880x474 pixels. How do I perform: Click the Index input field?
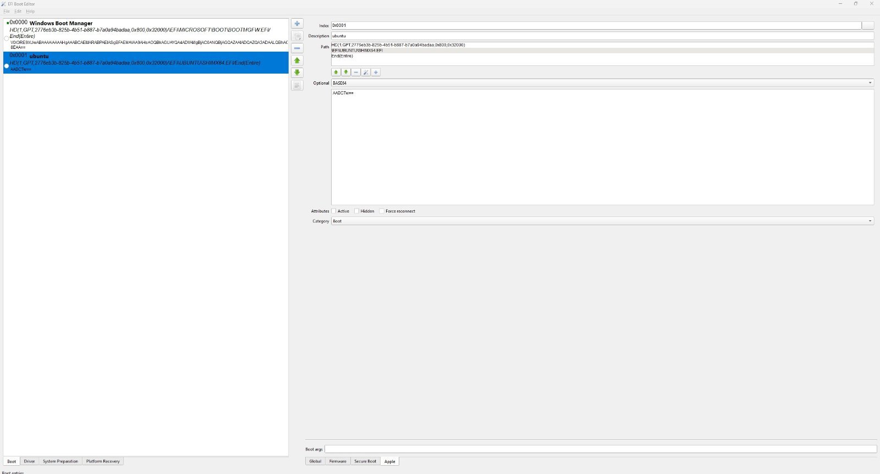[x=596, y=25]
